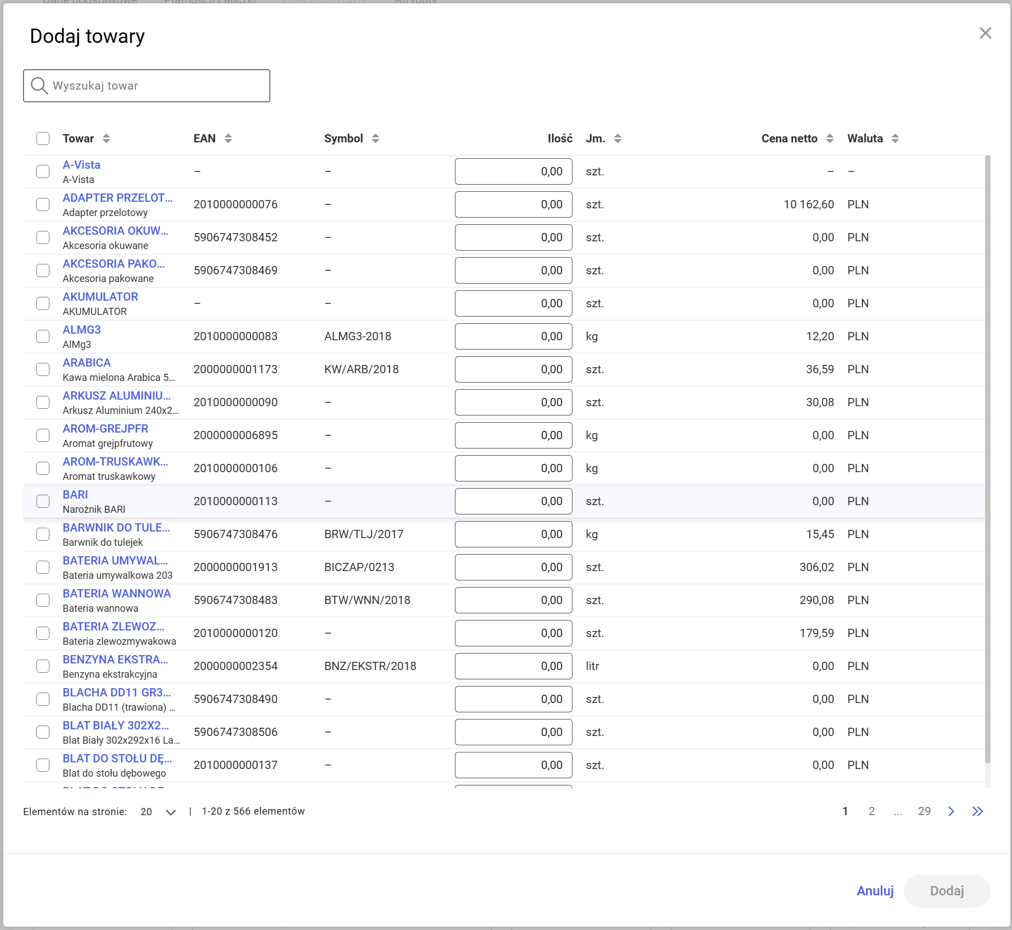Sort by Cena netto column arrows
Viewport: 1012px width, 930px height.
tap(830, 139)
